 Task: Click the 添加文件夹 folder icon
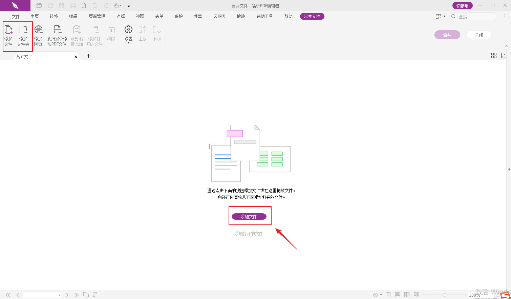click(x=23, y=36)
